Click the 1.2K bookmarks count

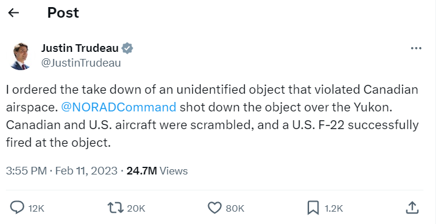334,208
